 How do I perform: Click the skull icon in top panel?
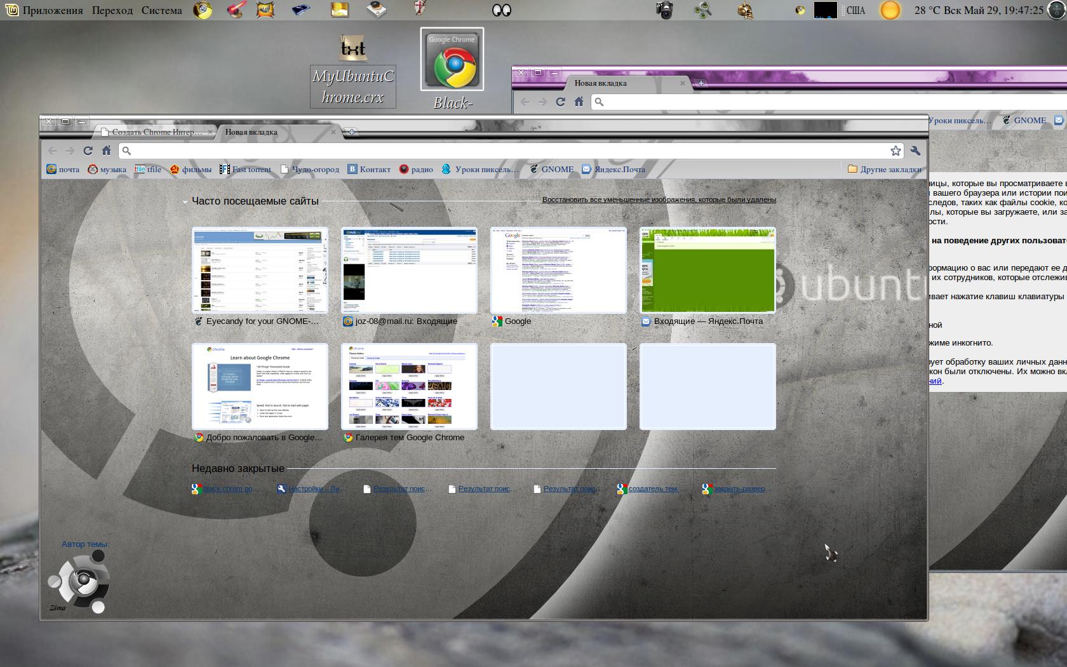point(746,10)
